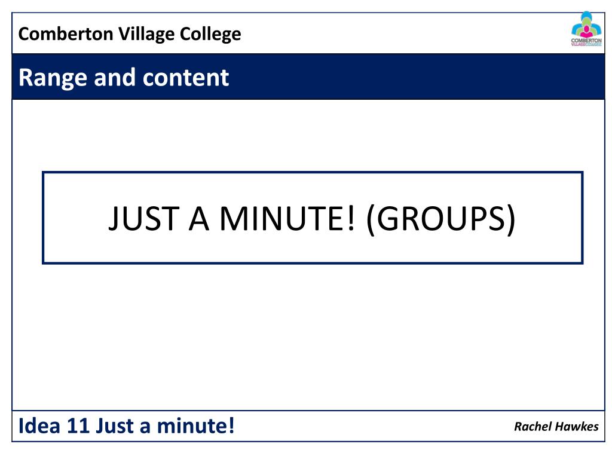This screenshot has width=612, height=459.
Task: Click the Rachel Hawkes author name
Action: coord(556,427)
